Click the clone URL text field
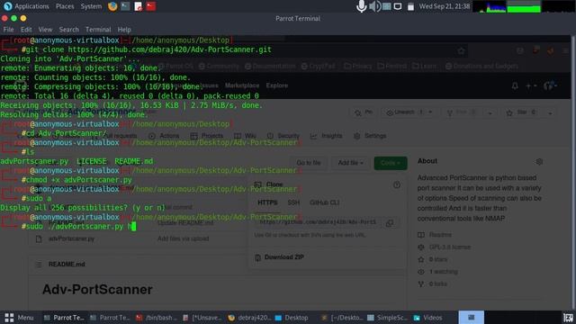Viewport: 576px width, 324px height. click(318, 222)
